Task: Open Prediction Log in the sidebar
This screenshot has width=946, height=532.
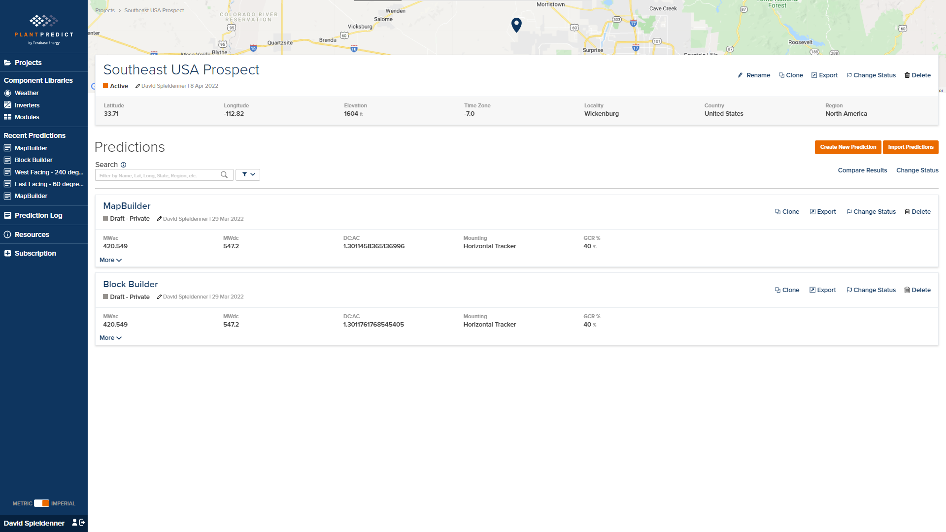Action: (38, 215)
